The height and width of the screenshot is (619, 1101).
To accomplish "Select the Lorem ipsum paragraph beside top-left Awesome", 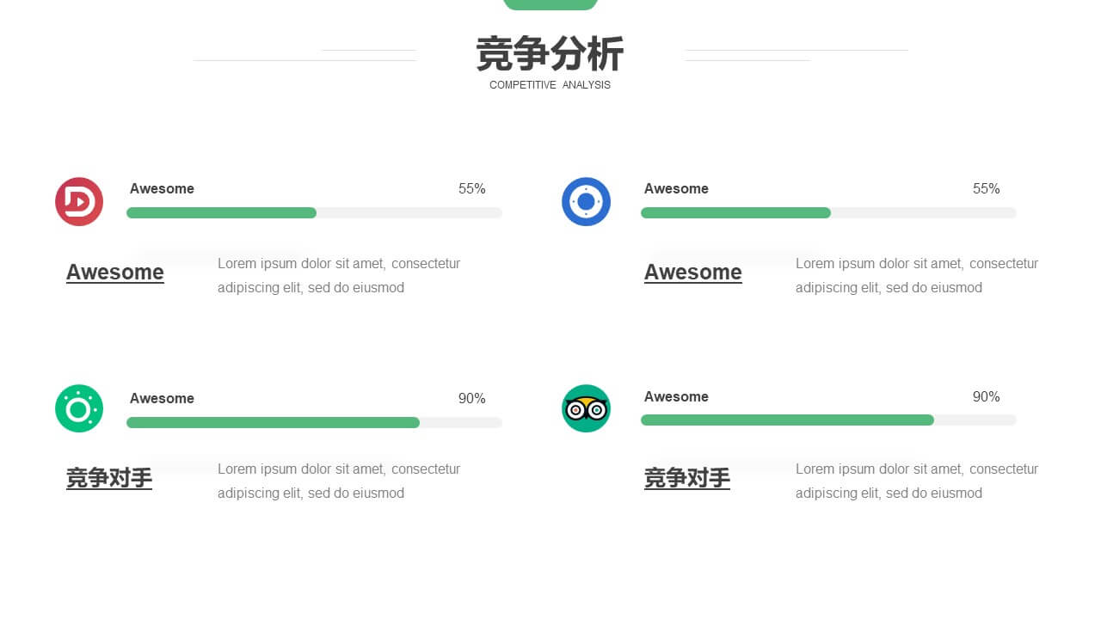I will click(x=339, y=276).
